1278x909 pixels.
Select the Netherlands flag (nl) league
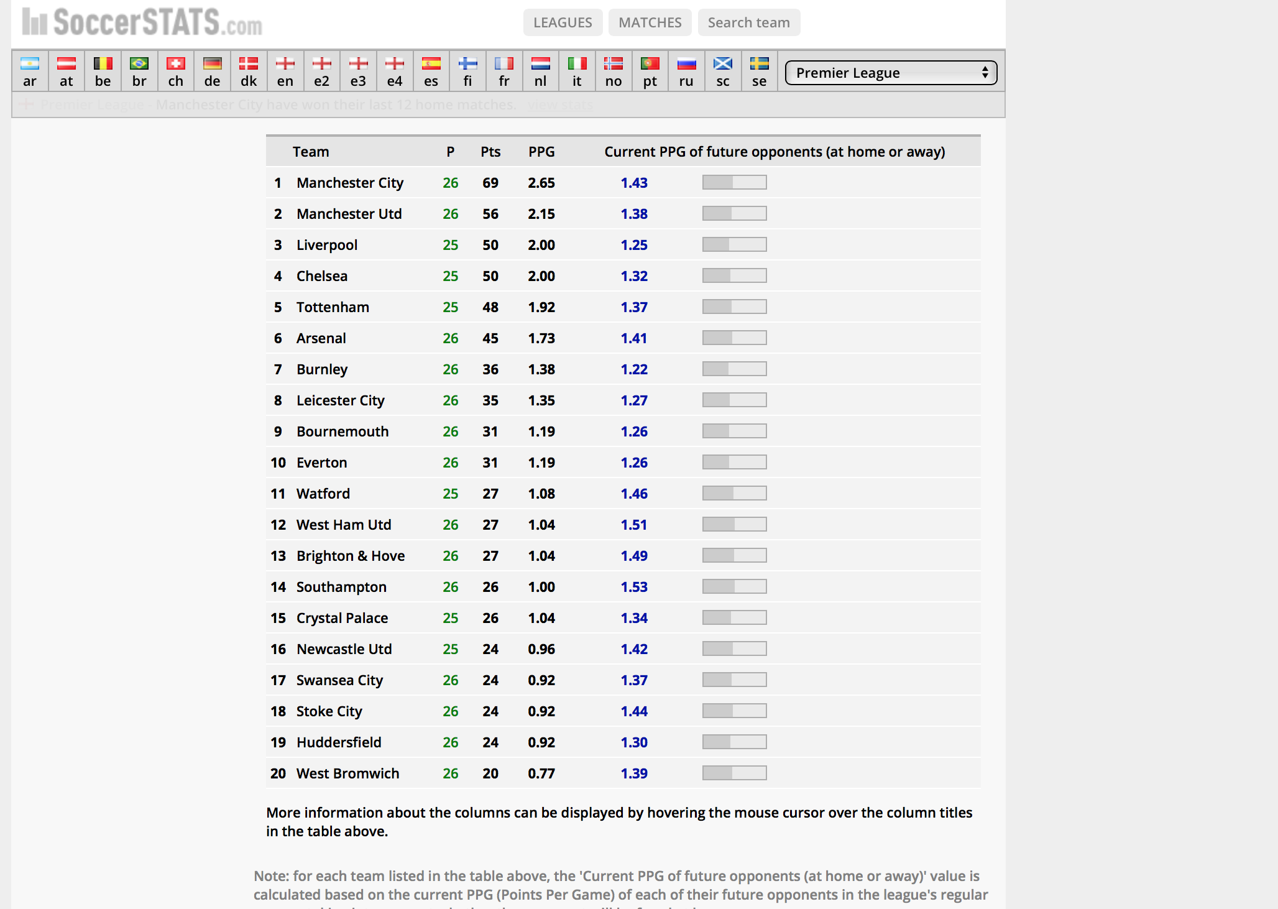click(x=541, y=72)
